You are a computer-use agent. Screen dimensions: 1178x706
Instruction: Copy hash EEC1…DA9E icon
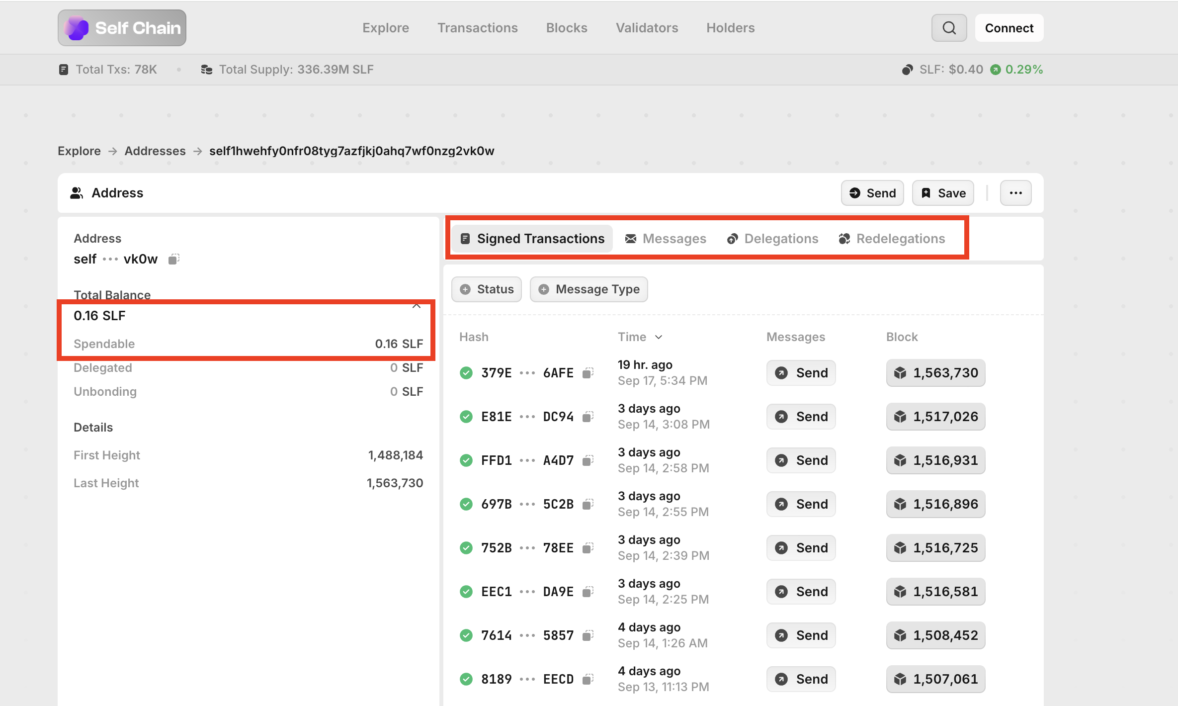tap(588, 592)
